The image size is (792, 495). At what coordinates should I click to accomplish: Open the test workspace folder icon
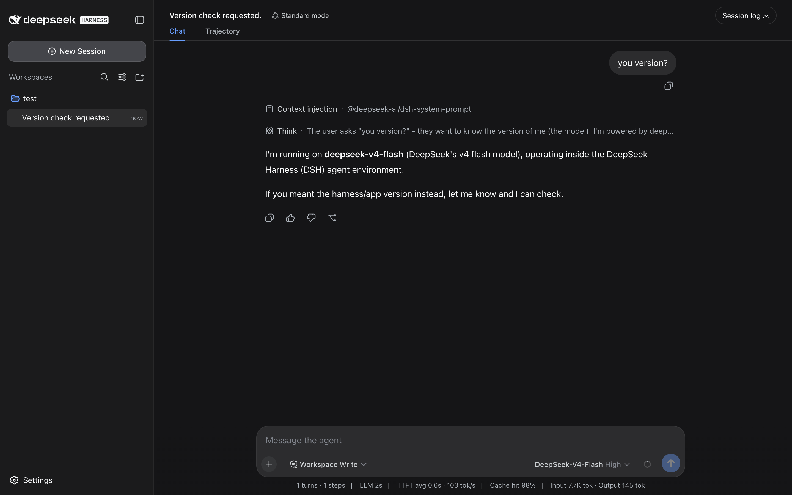[15, 98]
